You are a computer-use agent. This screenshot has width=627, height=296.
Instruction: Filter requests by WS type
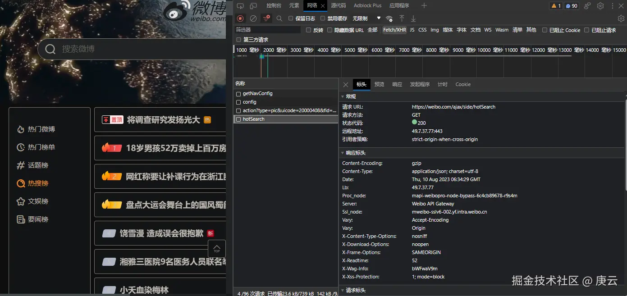[x=488, y=30]
